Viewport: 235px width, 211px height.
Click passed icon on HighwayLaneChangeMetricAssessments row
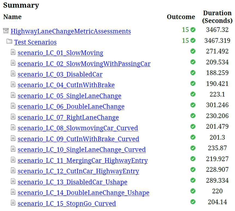tap(193, 30)
